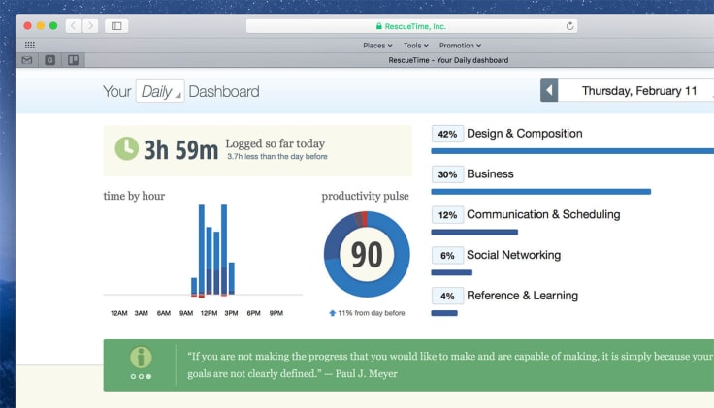Click the 4% percentage badge

447,296
